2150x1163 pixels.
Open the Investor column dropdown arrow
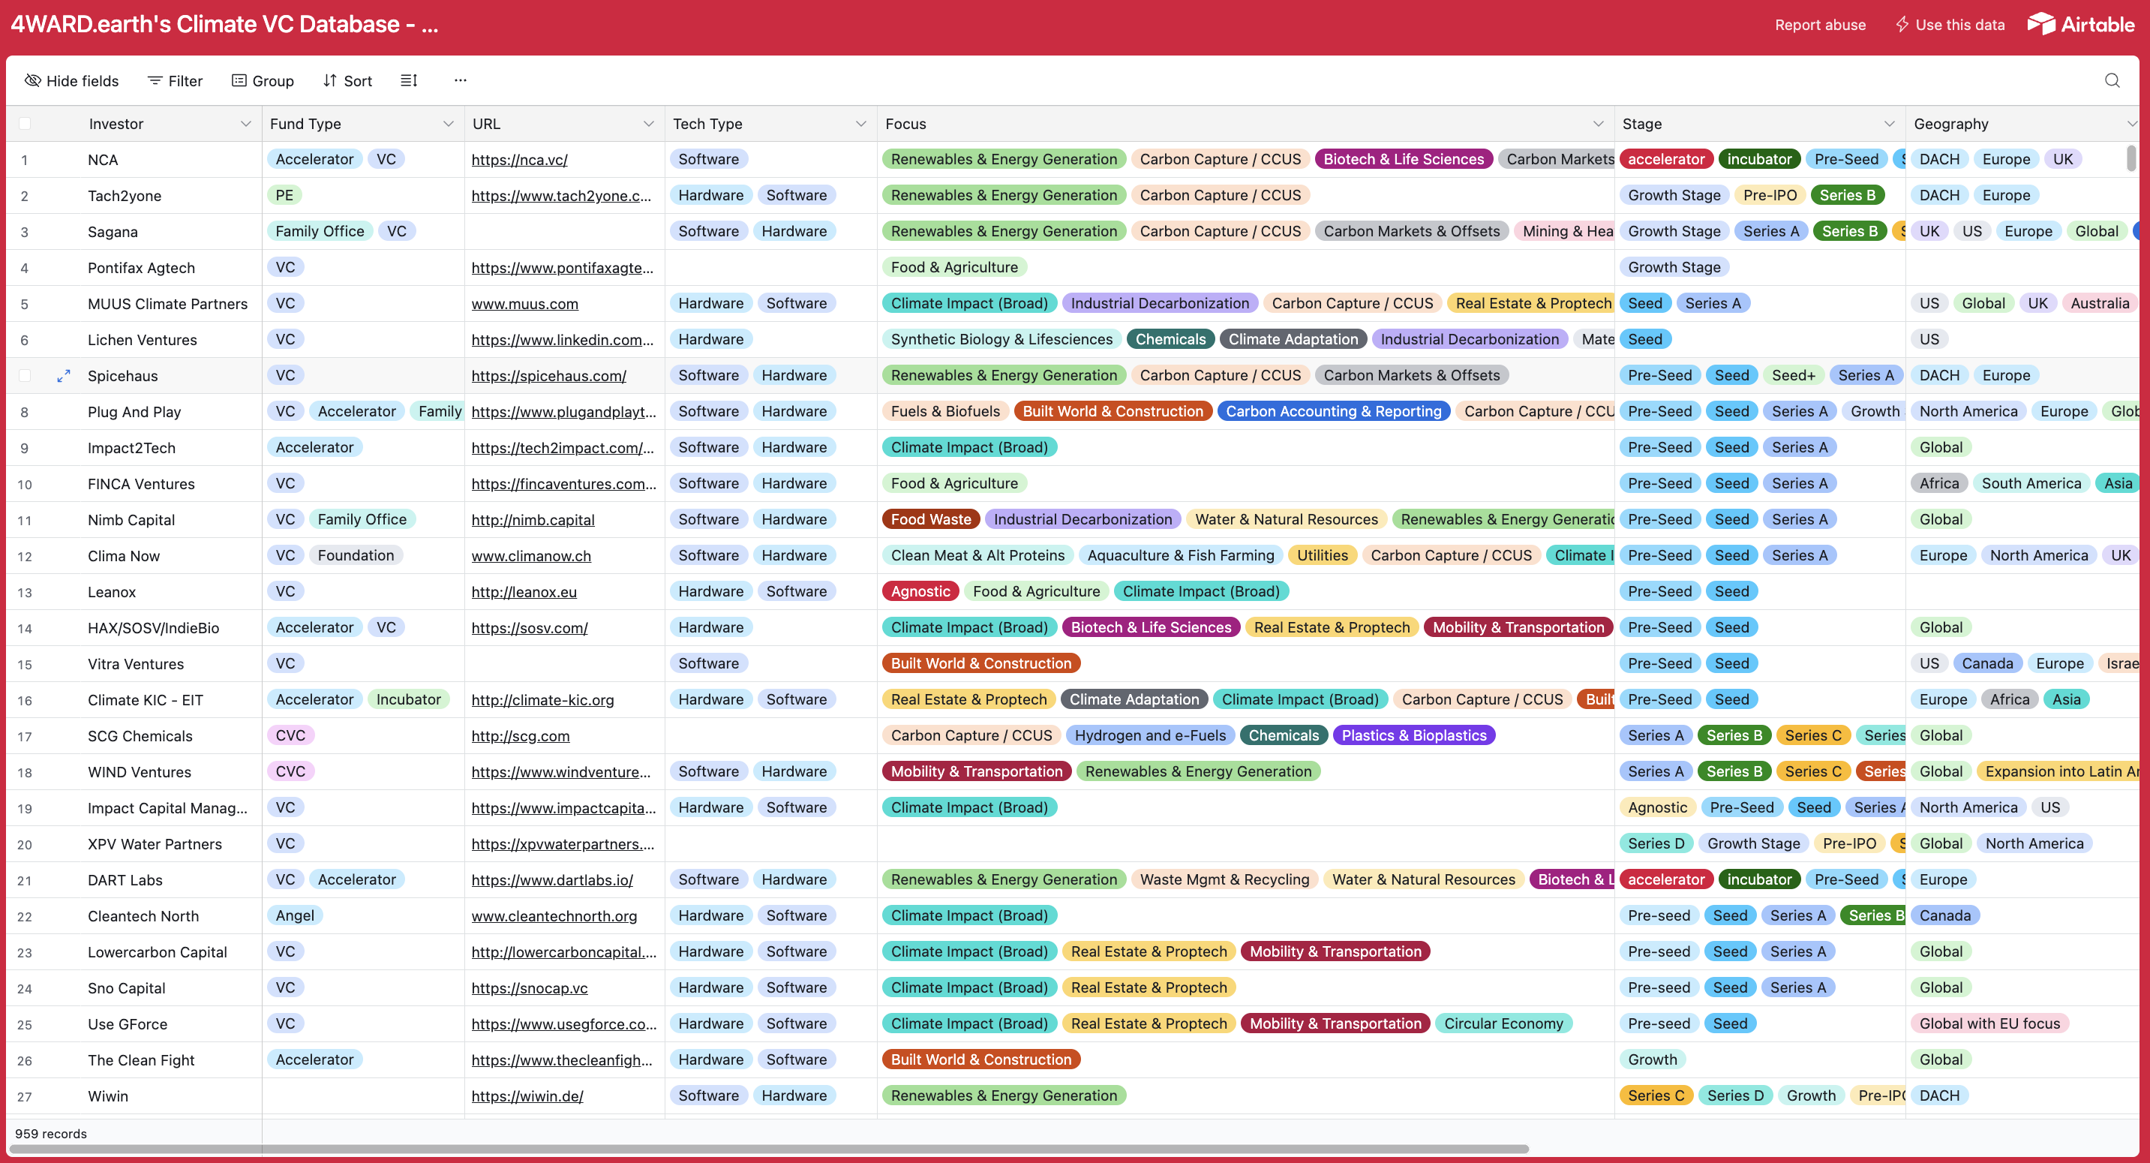click(x=245, y=124)
